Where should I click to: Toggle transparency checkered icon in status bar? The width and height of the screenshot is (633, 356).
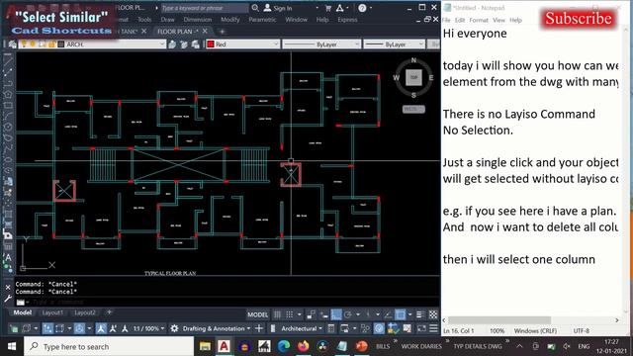click(433, 314)
